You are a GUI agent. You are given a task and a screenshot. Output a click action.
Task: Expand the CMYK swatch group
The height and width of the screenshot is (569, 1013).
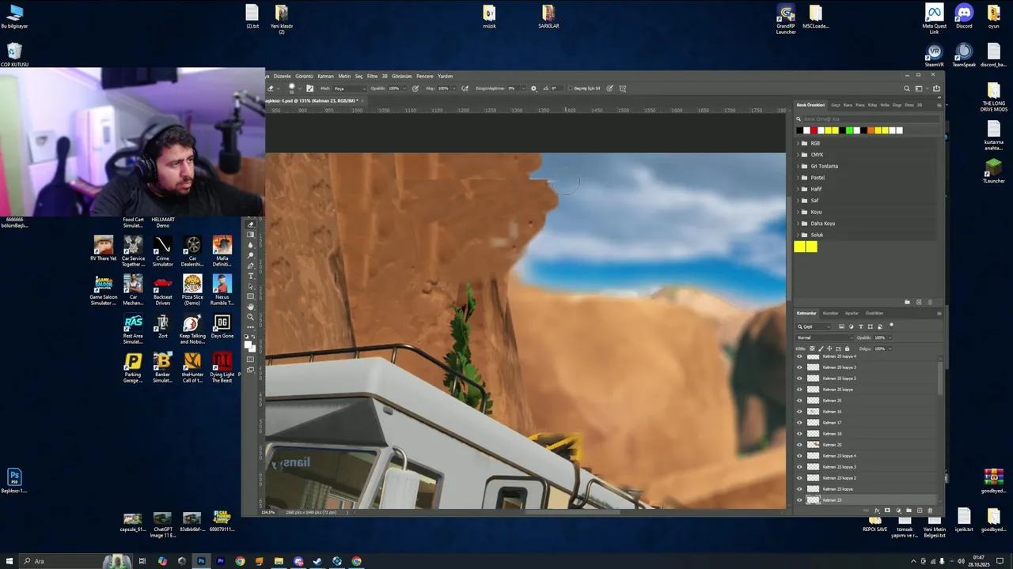pyautogui.click(x=797, y=155)
